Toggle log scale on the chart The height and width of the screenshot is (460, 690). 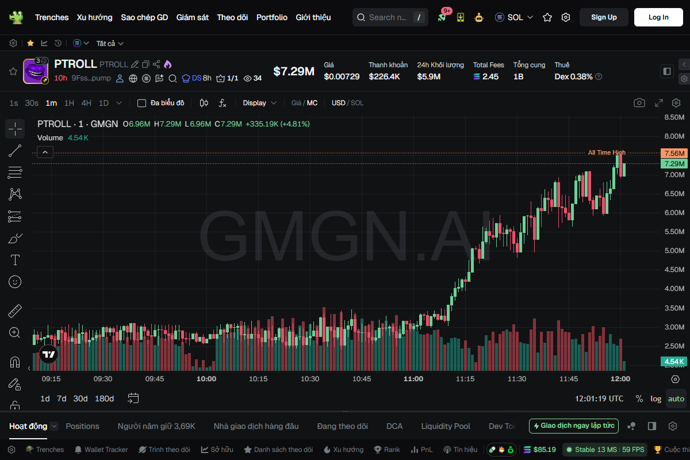[655, 398]
